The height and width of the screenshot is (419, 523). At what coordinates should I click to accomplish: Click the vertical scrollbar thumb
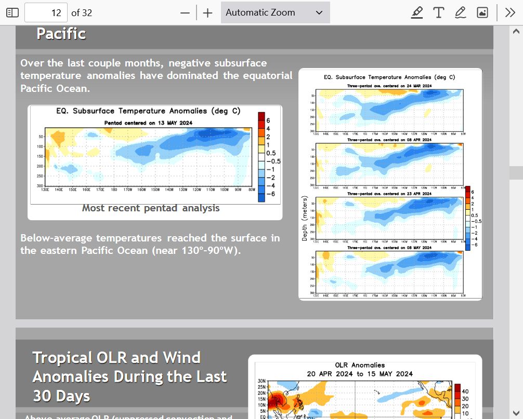point(516,172)
